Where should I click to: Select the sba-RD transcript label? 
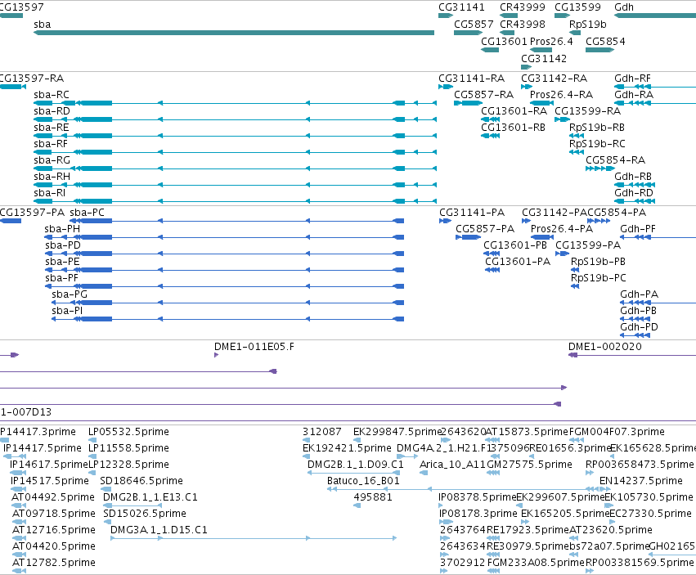coord(52,111)
